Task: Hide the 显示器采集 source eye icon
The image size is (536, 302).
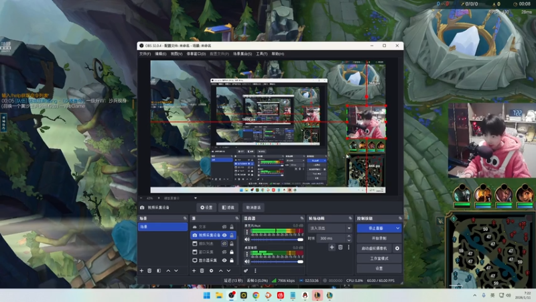Action: coord(224,260)
